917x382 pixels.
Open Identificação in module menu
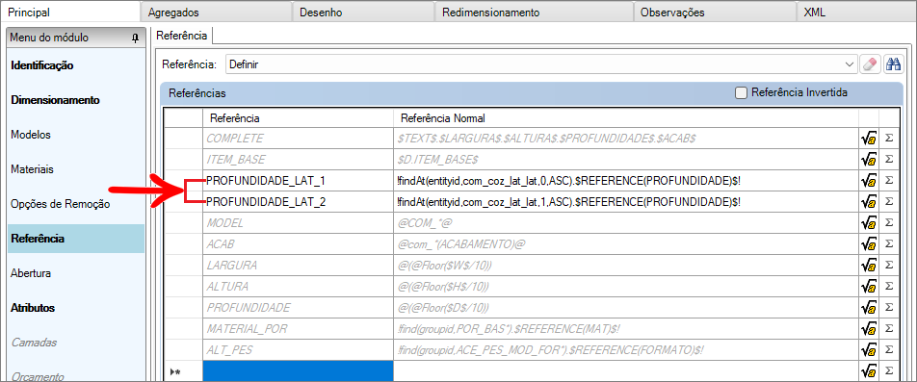pyautogui.click(x=42, y=65)
